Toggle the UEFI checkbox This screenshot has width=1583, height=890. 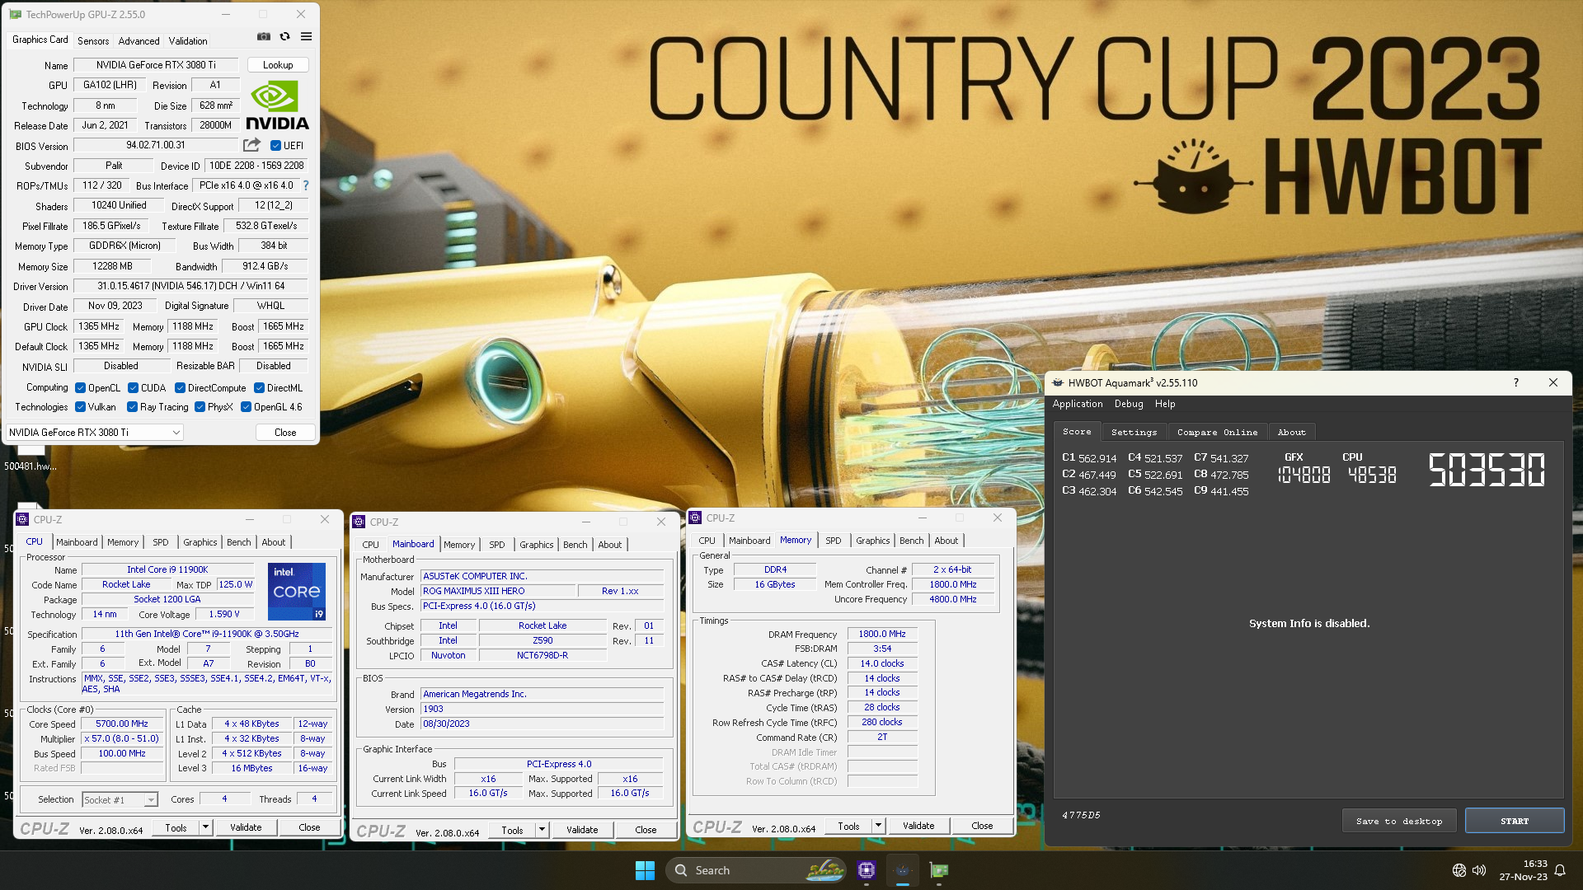[x=276, y=146]
